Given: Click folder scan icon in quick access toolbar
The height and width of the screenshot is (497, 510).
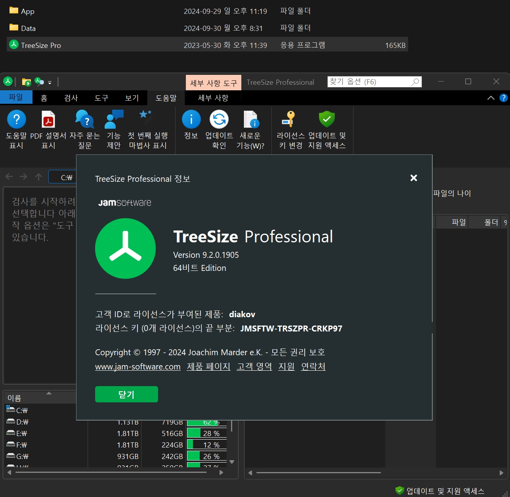Looking at the screenshot, I should point(27,82).
